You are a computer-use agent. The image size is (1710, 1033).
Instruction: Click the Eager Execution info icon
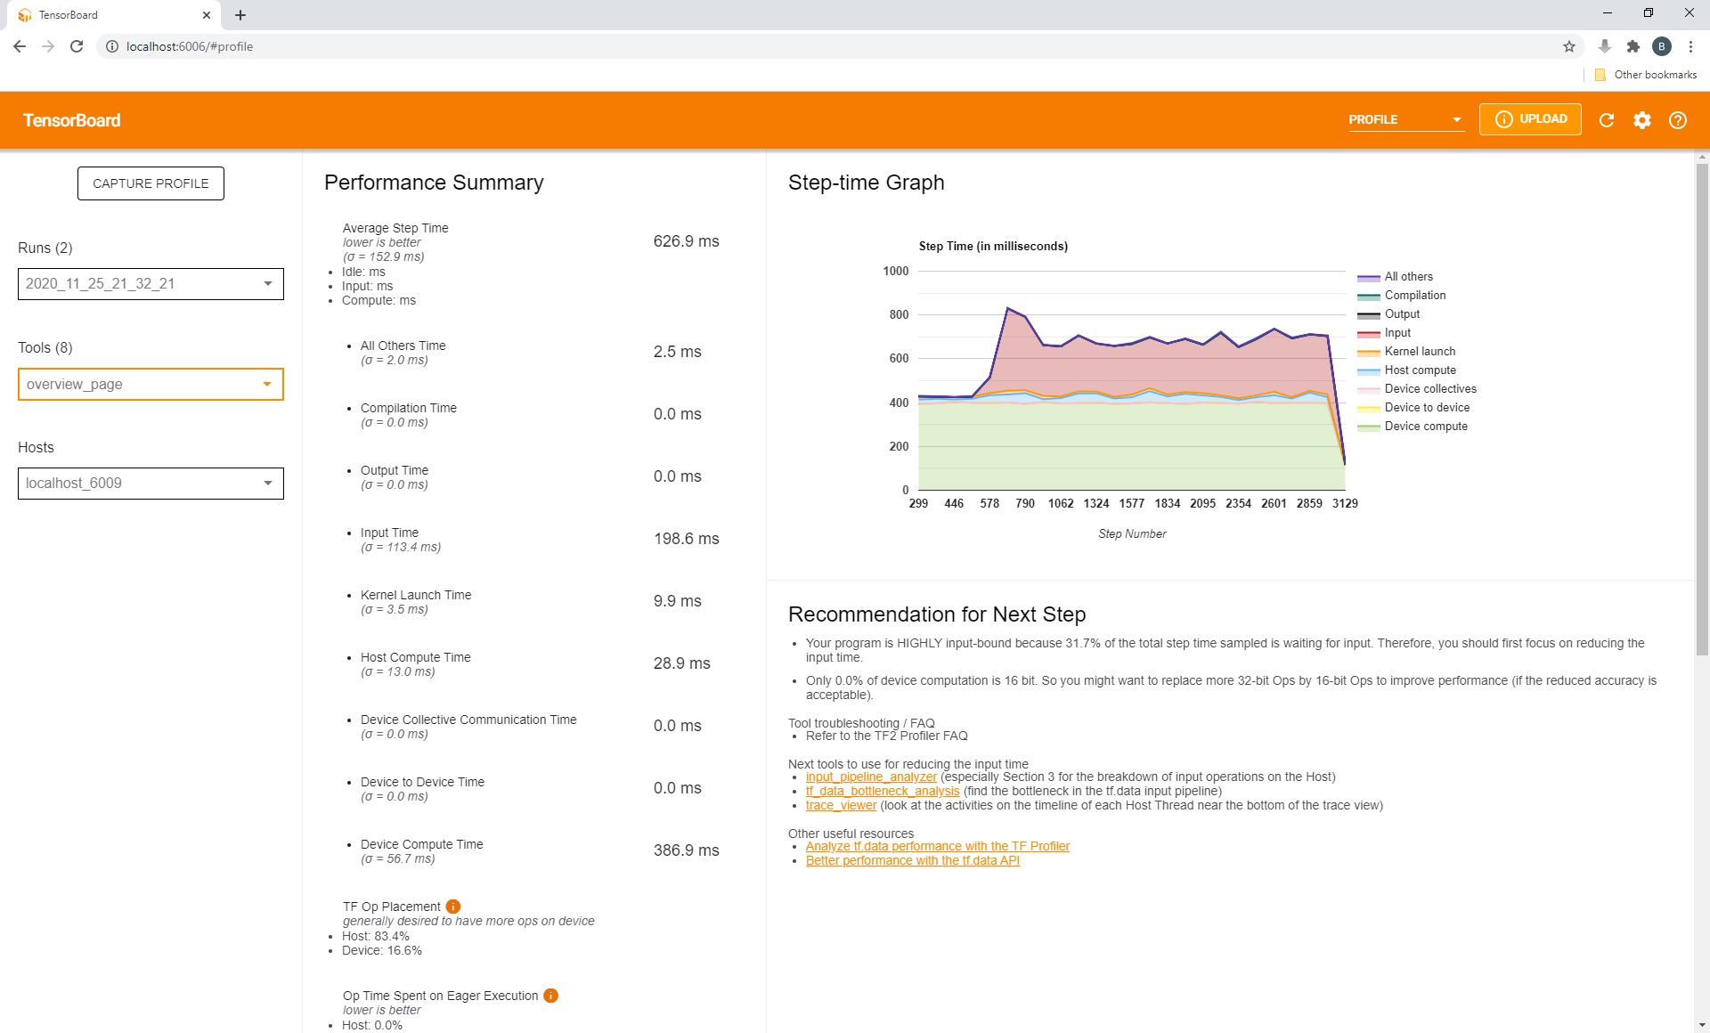[550, 996]
